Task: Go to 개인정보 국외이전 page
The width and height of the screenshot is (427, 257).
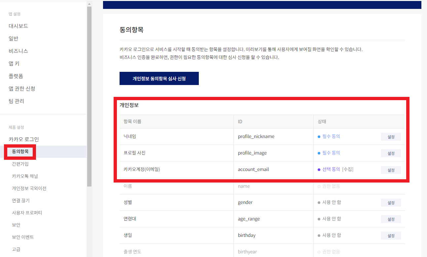Action: (x=29, y=188)
